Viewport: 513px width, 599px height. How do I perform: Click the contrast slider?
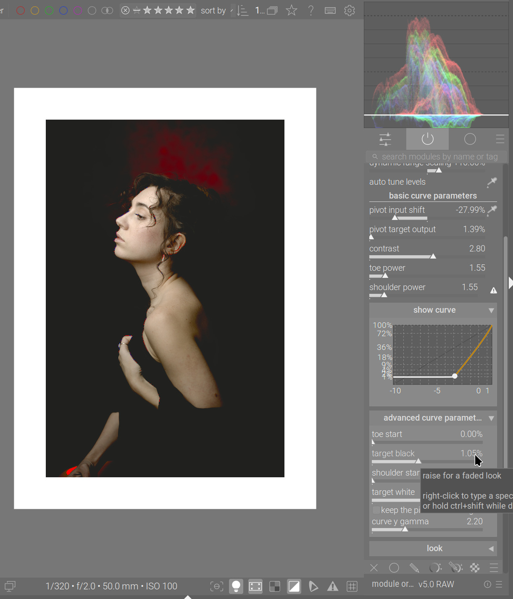tap(427, 256)
